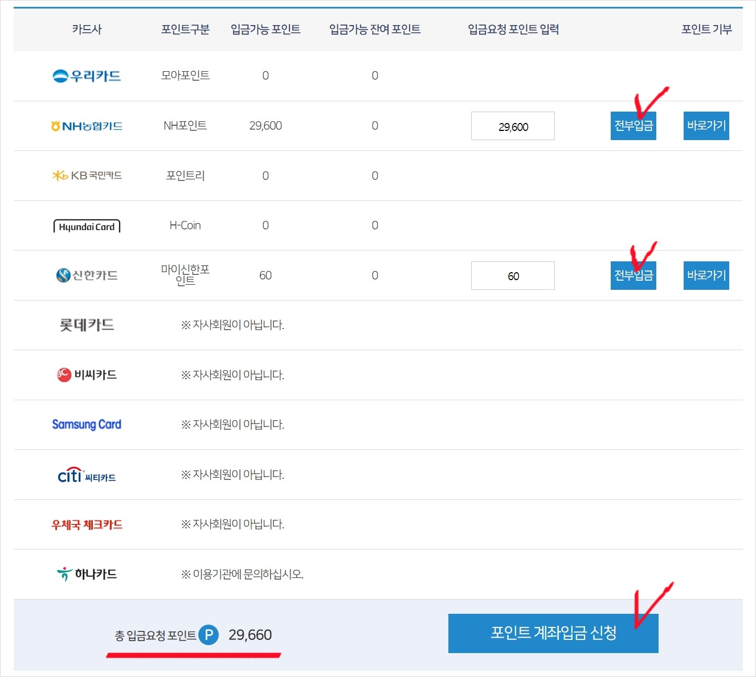
Task: Click the NH포인트 cell
Action: coord(185,126)
